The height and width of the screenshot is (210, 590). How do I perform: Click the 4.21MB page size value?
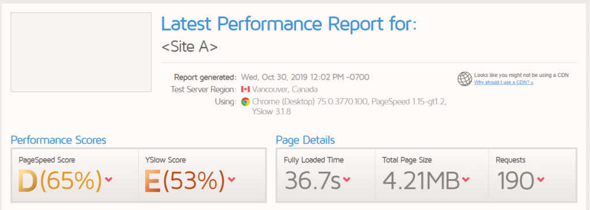pyautogui.click(x=421, y=180)
